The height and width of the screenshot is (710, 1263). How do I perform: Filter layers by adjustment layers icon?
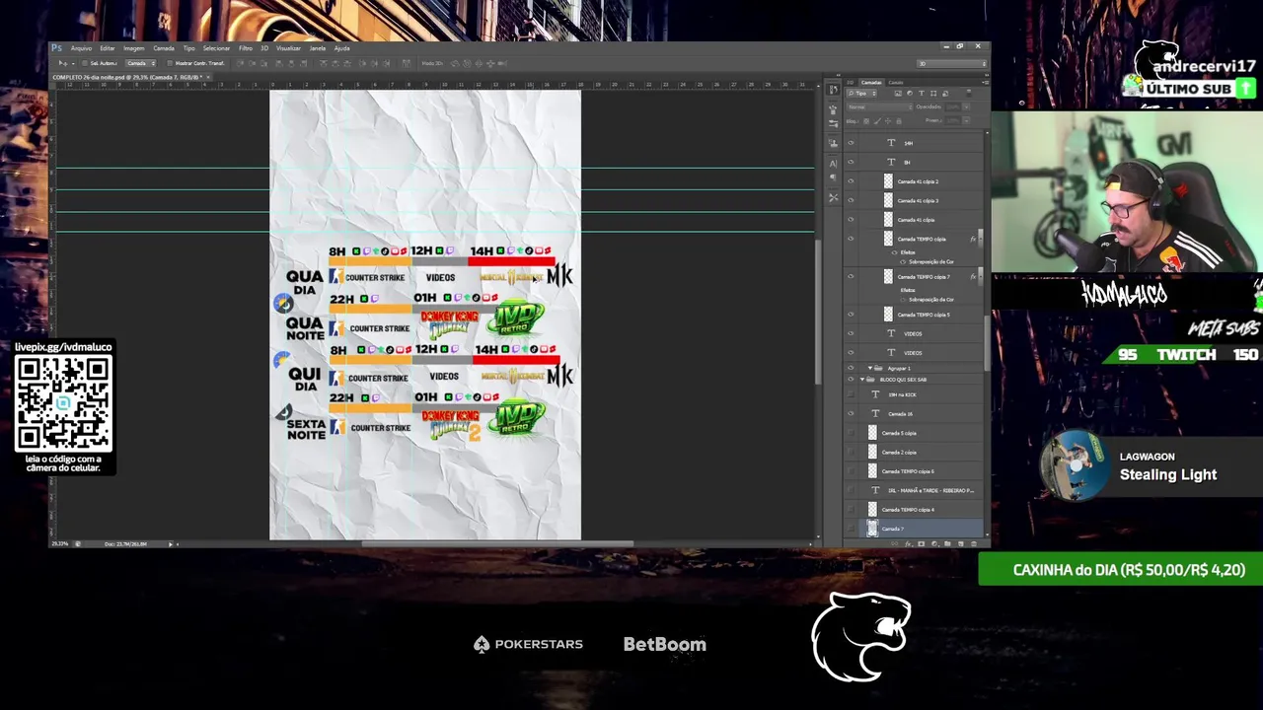click(x=910, y=94)
